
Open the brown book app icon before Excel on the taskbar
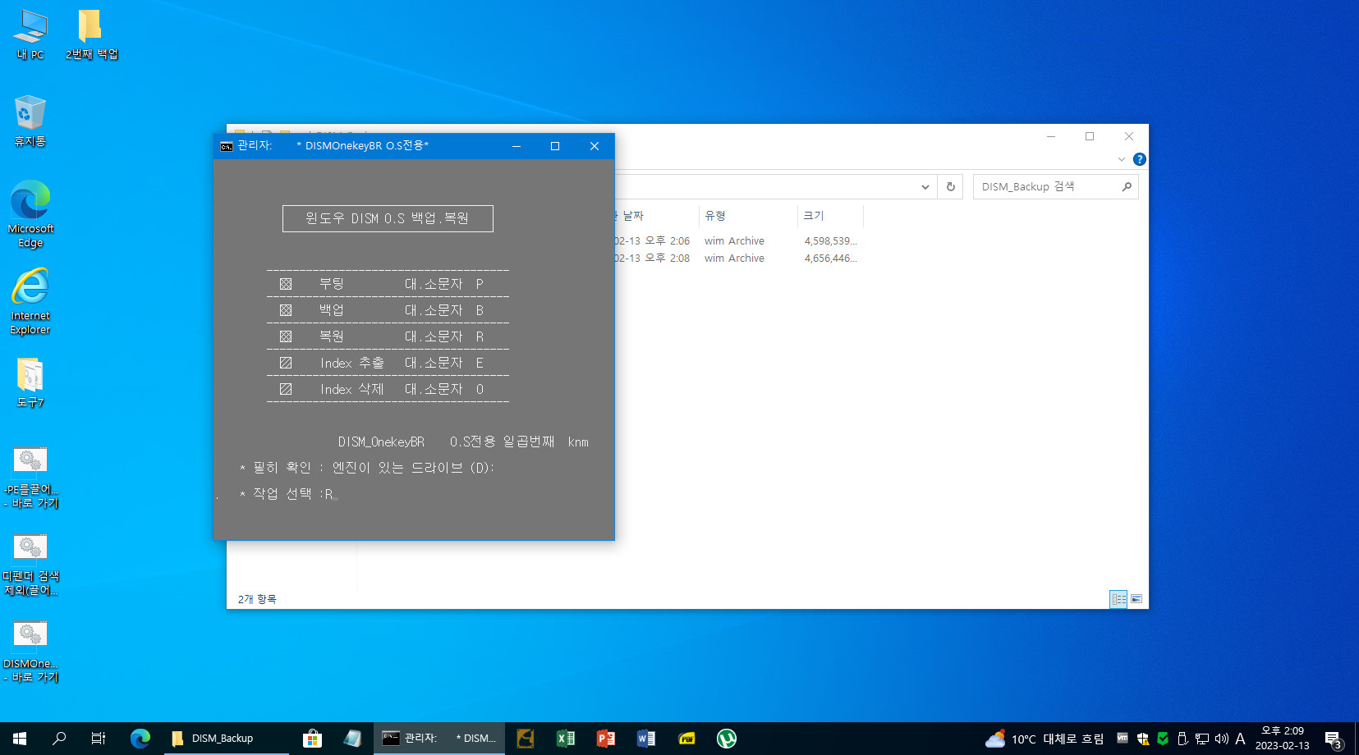point(526,739)
